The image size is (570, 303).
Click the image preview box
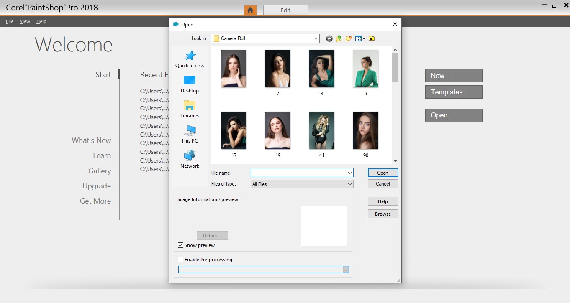pos(324,226)
